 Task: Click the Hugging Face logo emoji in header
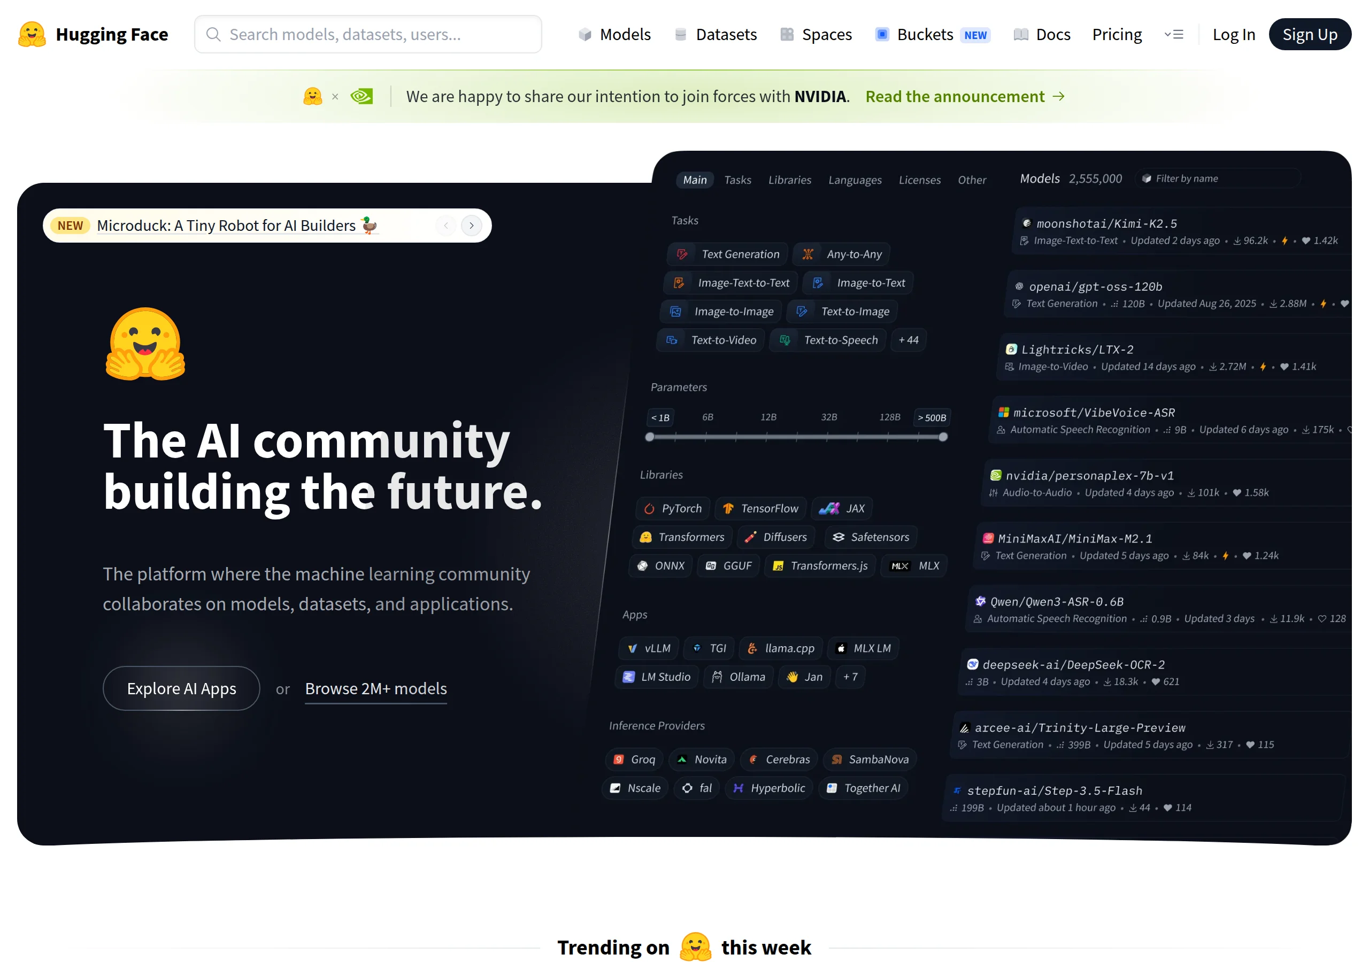pyautogui.click(x=32, y=34)
